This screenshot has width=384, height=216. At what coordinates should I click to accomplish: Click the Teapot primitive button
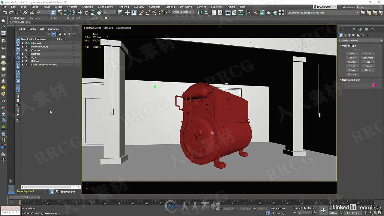point(352,70)
